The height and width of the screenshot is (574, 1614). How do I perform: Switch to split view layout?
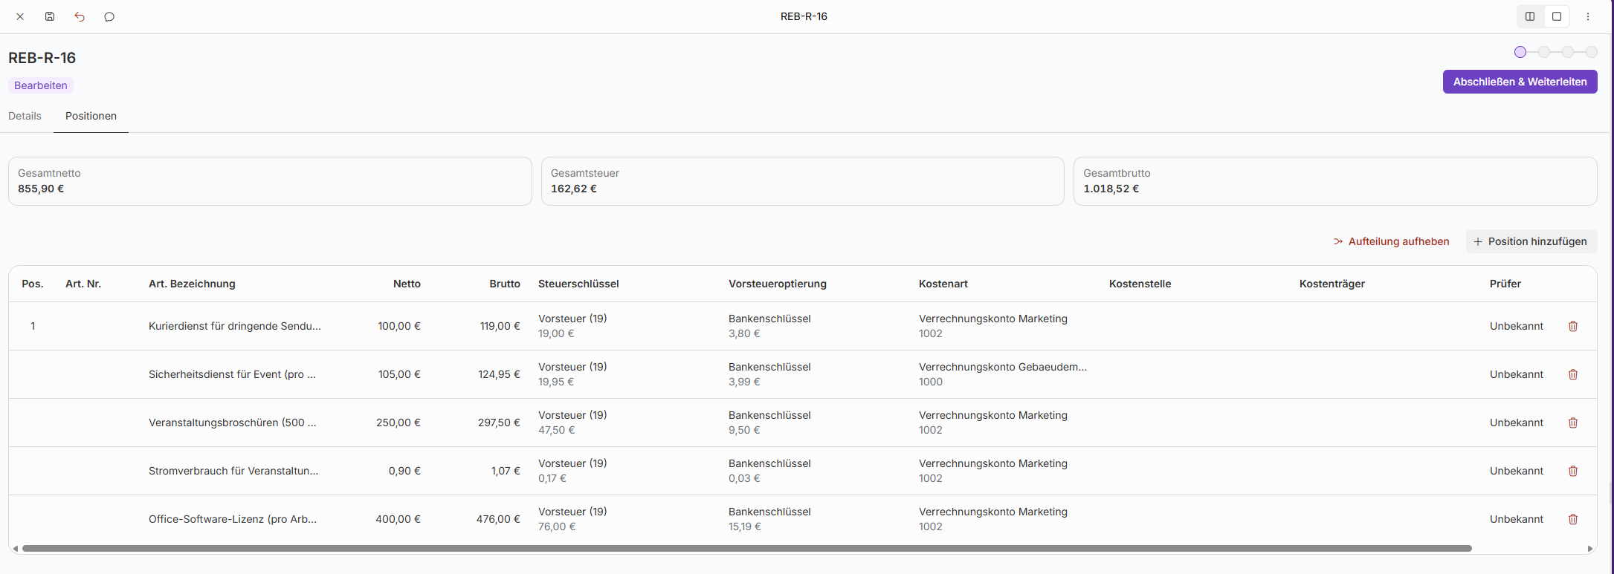[1530, 16]
